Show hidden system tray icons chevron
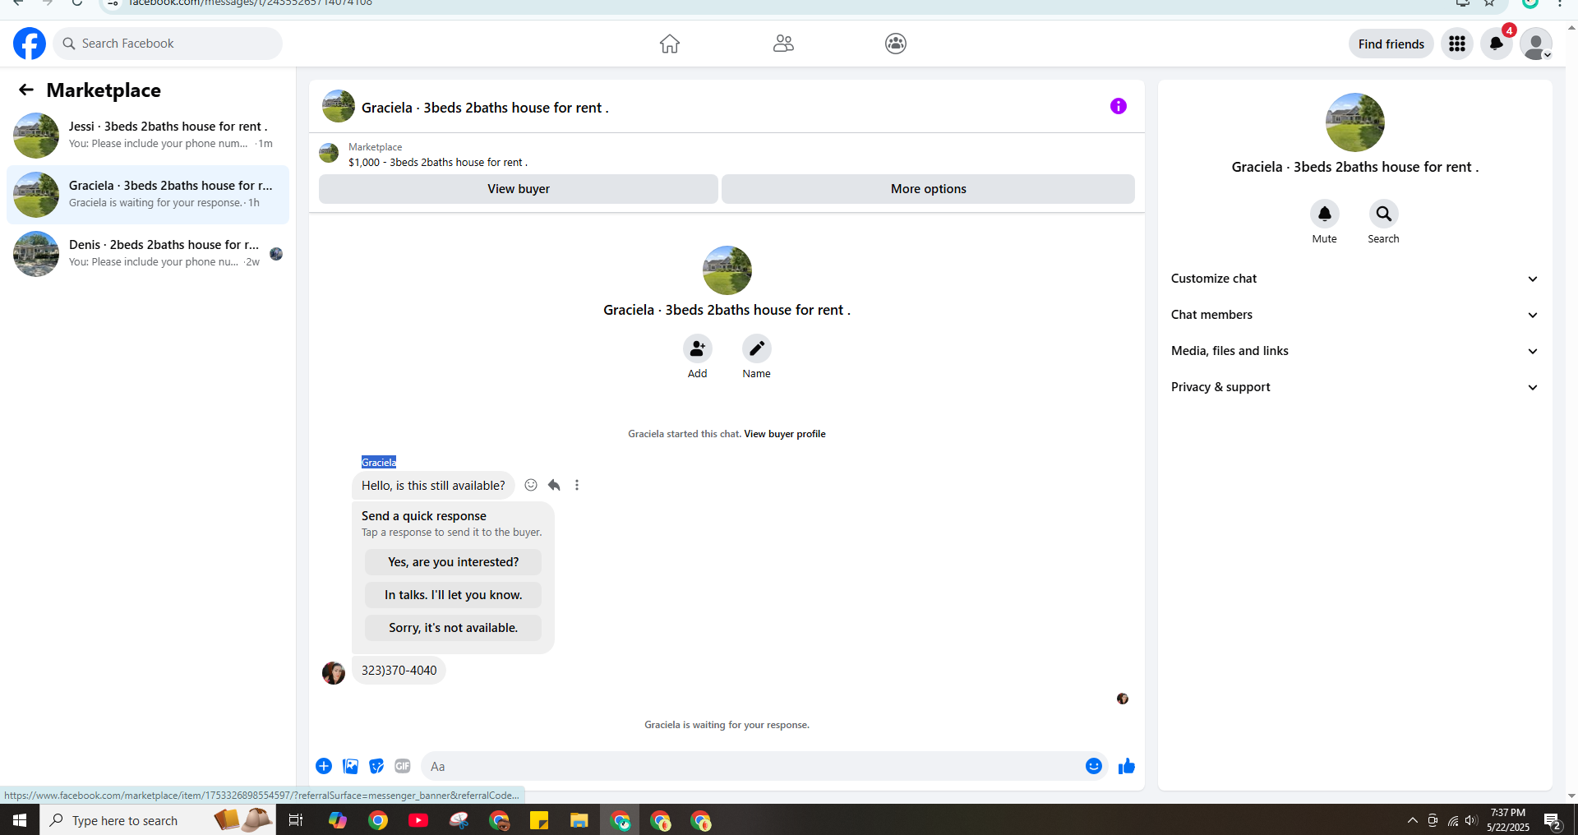 1413,820
